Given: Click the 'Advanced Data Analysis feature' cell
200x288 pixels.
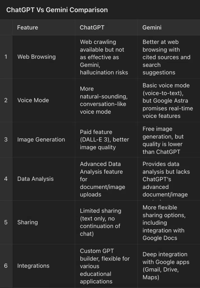Looking at the screenshot, I should point(103,179).
